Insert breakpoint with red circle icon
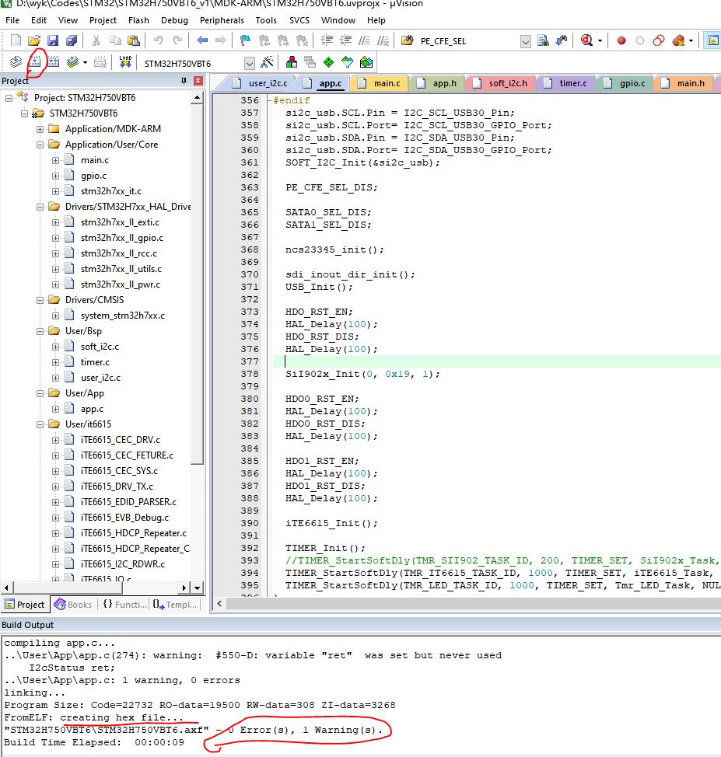721x757 pixels. coord(621,40)
